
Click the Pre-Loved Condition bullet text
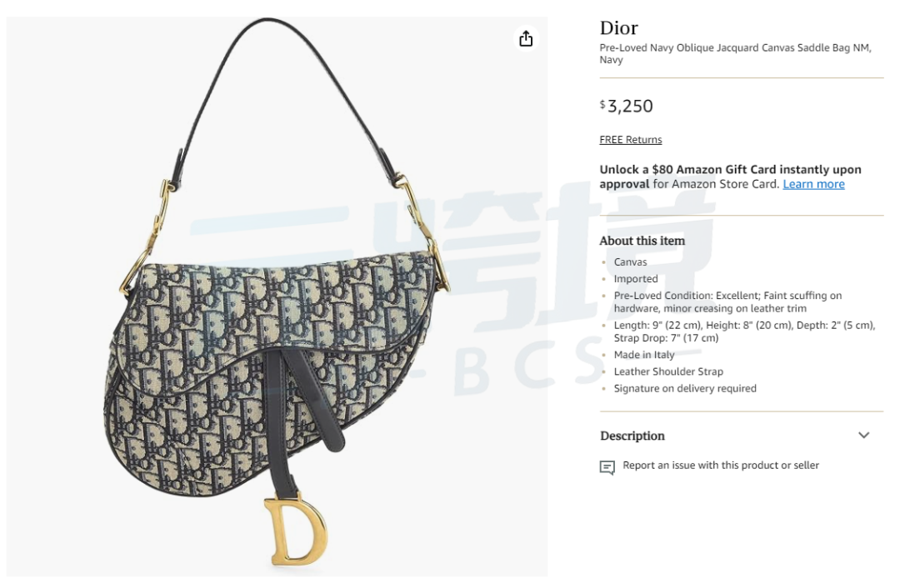click(x=727, y=301)
